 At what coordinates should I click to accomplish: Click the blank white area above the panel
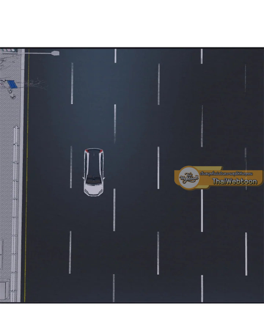(132, 22)
